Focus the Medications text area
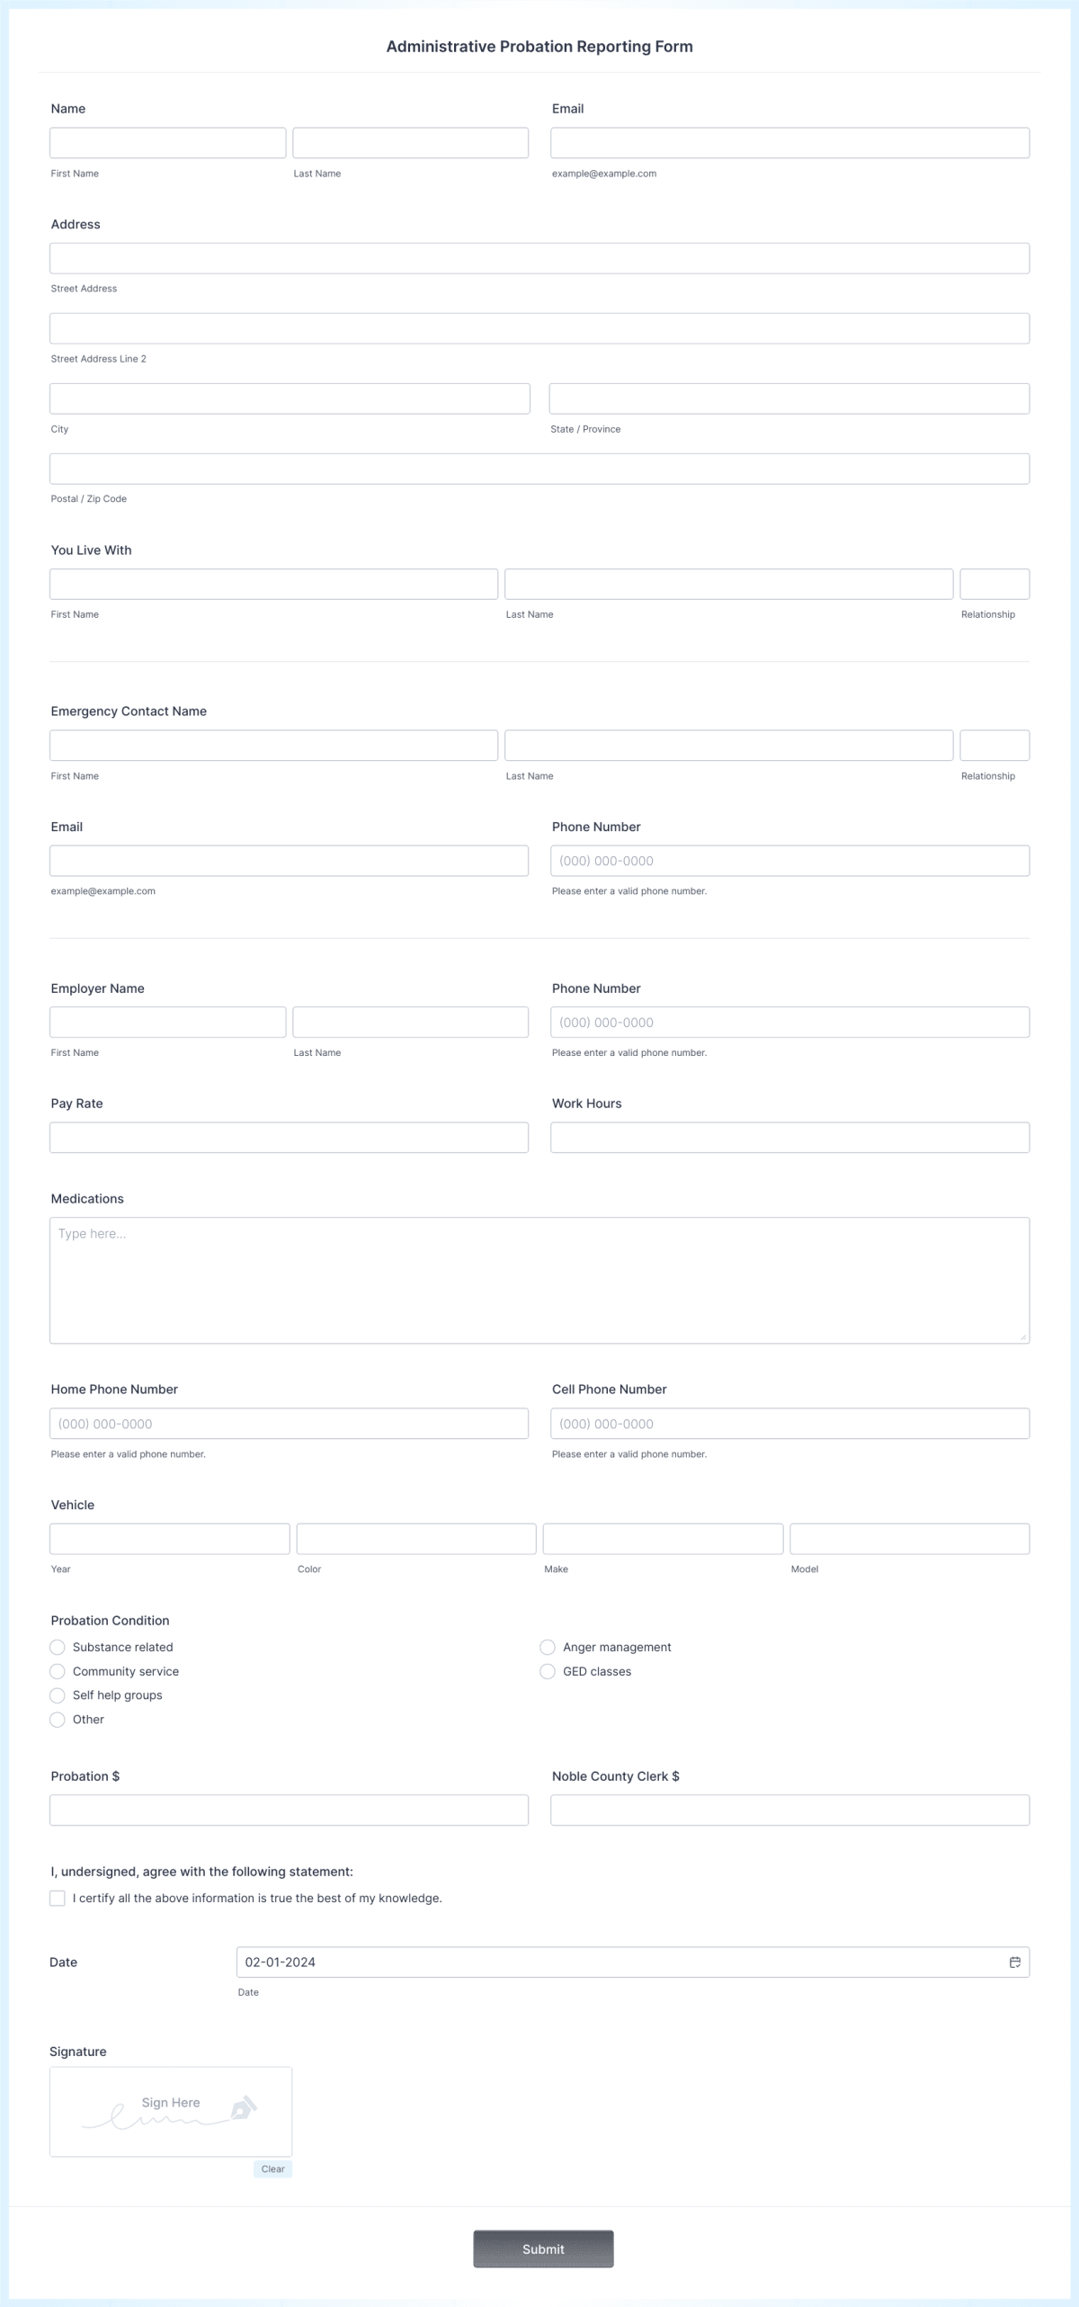Image resolution: width=1079 pixels, height=2307 pixels. pos(539,1280)
